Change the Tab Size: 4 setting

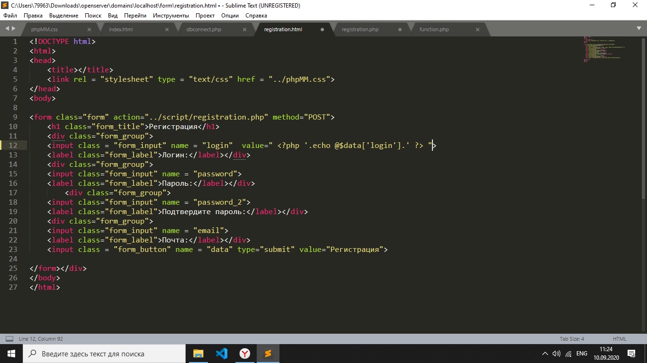(x=572, y=339)
